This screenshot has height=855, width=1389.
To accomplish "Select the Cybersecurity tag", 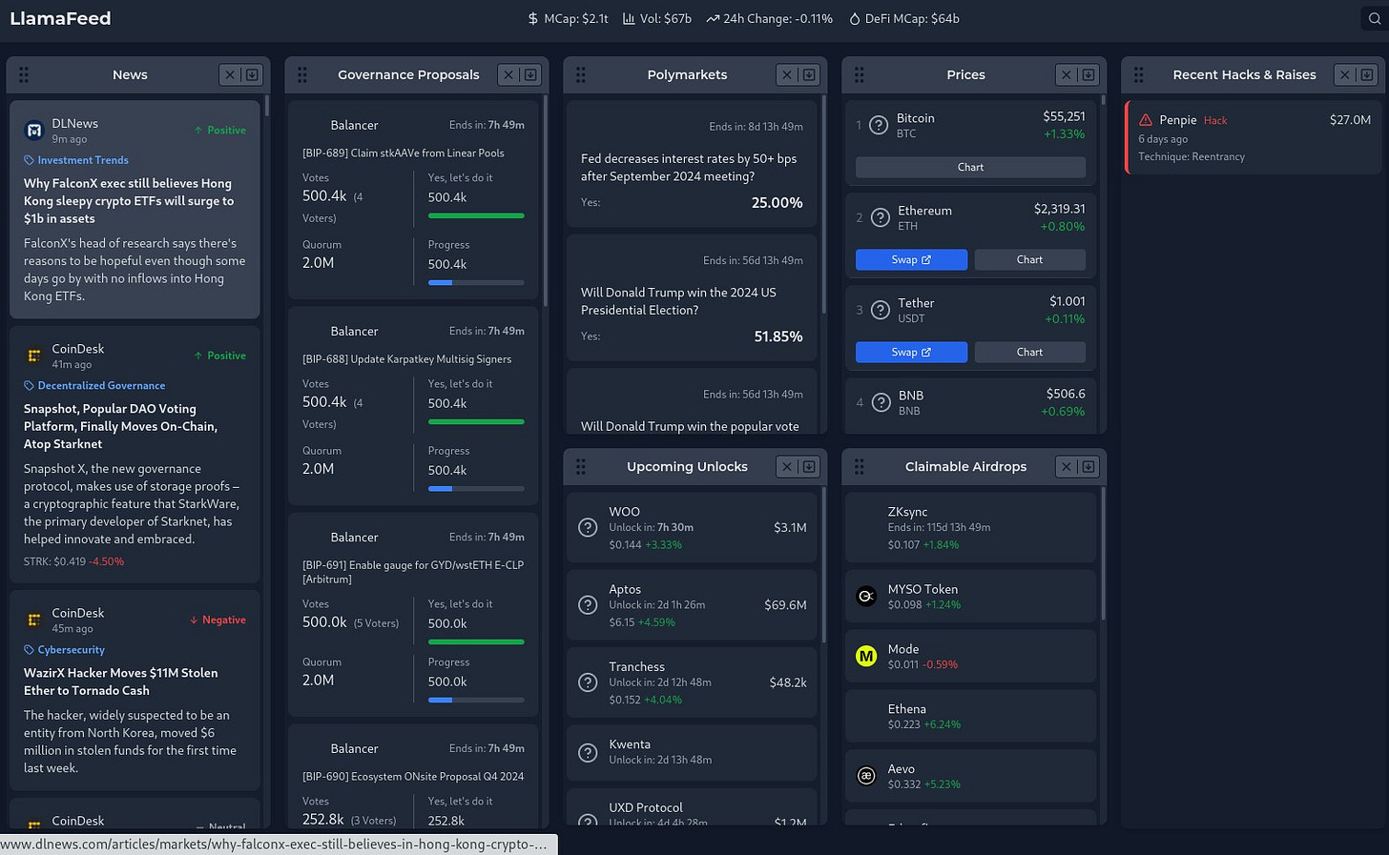I will [64, 649].
